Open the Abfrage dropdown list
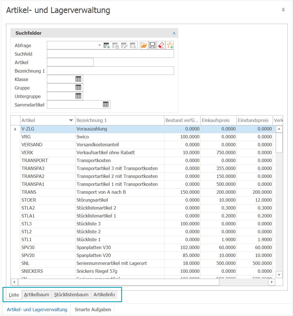Screen dimensions: 293x316 coord(99,45)
